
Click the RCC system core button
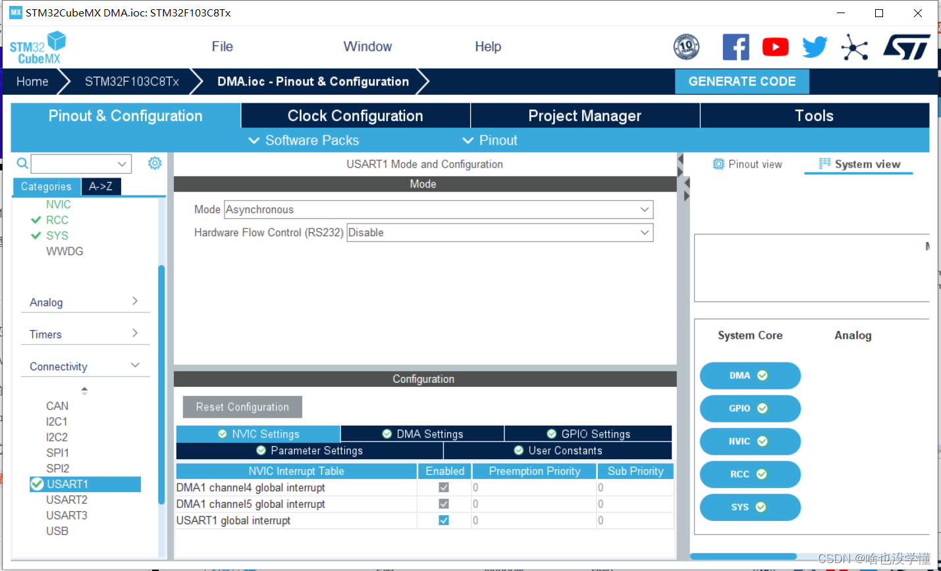[750, 474]
